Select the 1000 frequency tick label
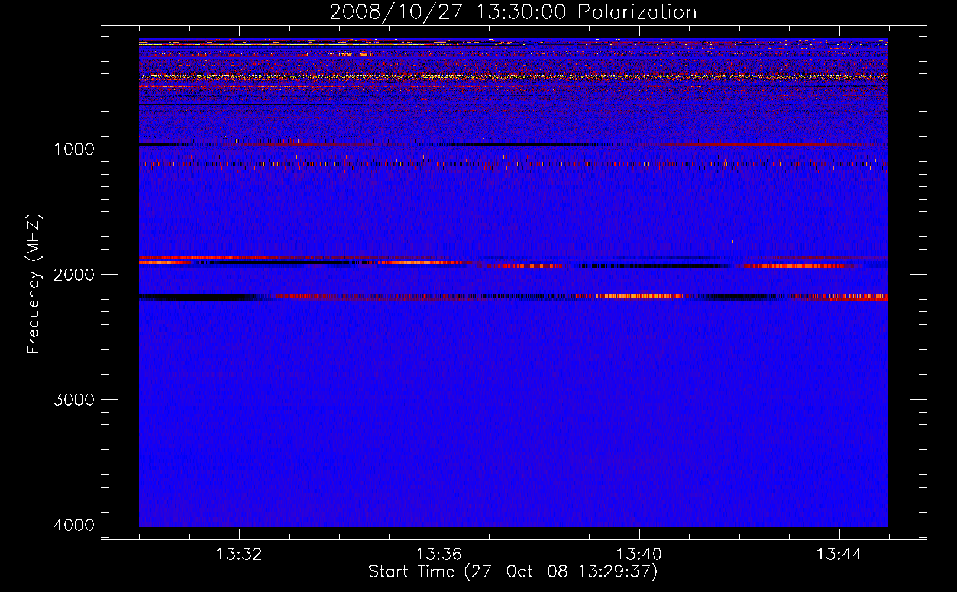 coord(74,149)
